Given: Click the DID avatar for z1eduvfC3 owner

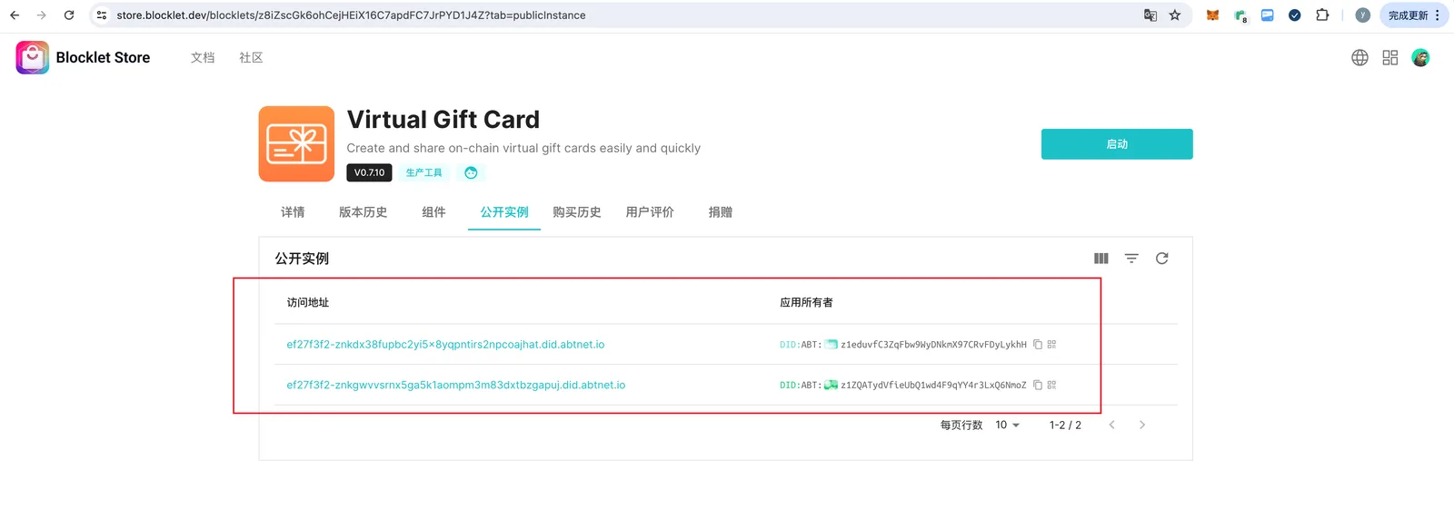Looking at the screenshot, I should [x=831, y=345].
